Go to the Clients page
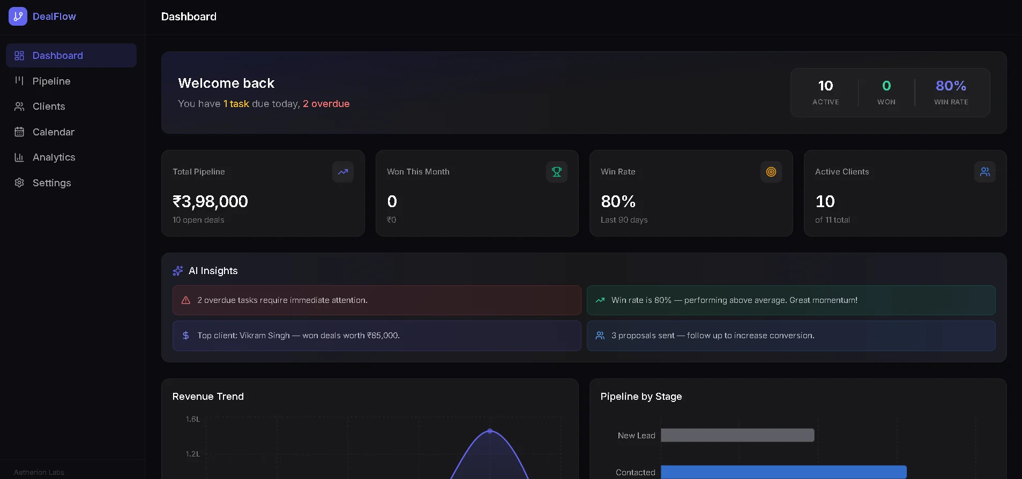The width and height of the screenshot is (1022, 479). click(x=71, y=107)
